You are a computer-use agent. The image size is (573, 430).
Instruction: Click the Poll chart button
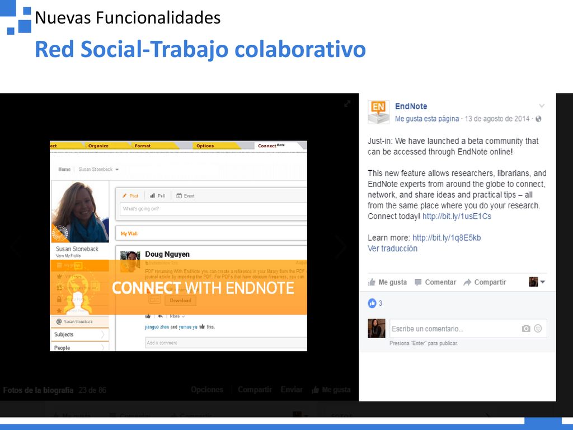(157, 196)
